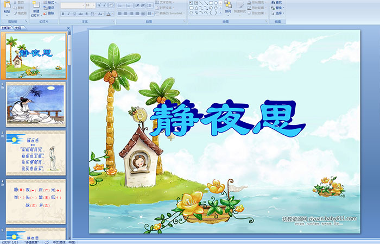Open Shape Effects (形状效果) options
Viewport: 380px width, 244px height.
tap(257, 13)
